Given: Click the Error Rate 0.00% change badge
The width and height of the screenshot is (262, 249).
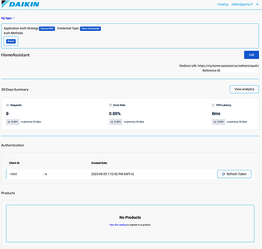Looking at the screenshot, I should coord(116,122).
